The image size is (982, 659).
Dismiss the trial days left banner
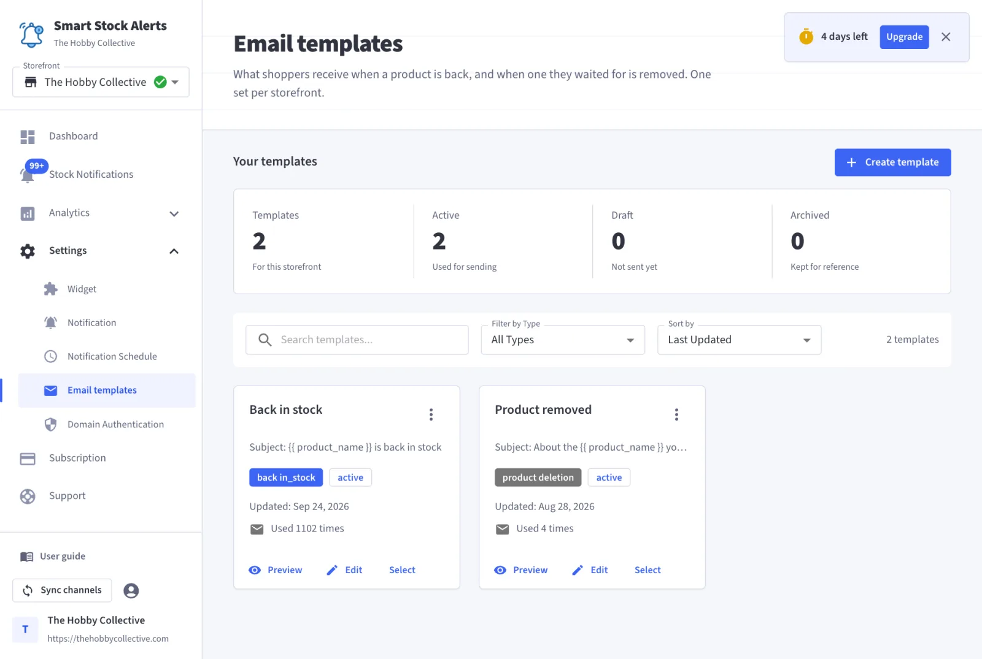coord(946,37)
